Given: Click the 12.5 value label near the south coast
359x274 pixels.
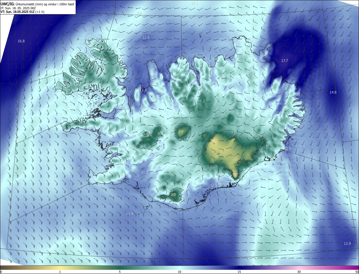Looking at the screenshot, I should (x=213, y=185).
